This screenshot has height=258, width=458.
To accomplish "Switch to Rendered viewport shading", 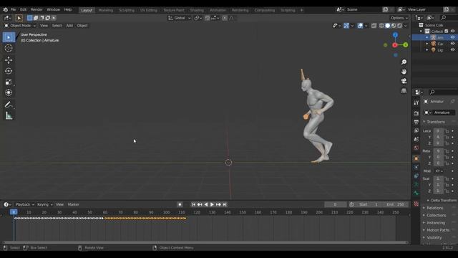I will [399, 26].
